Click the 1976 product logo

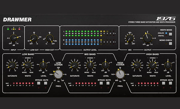(x=166, y=19)
